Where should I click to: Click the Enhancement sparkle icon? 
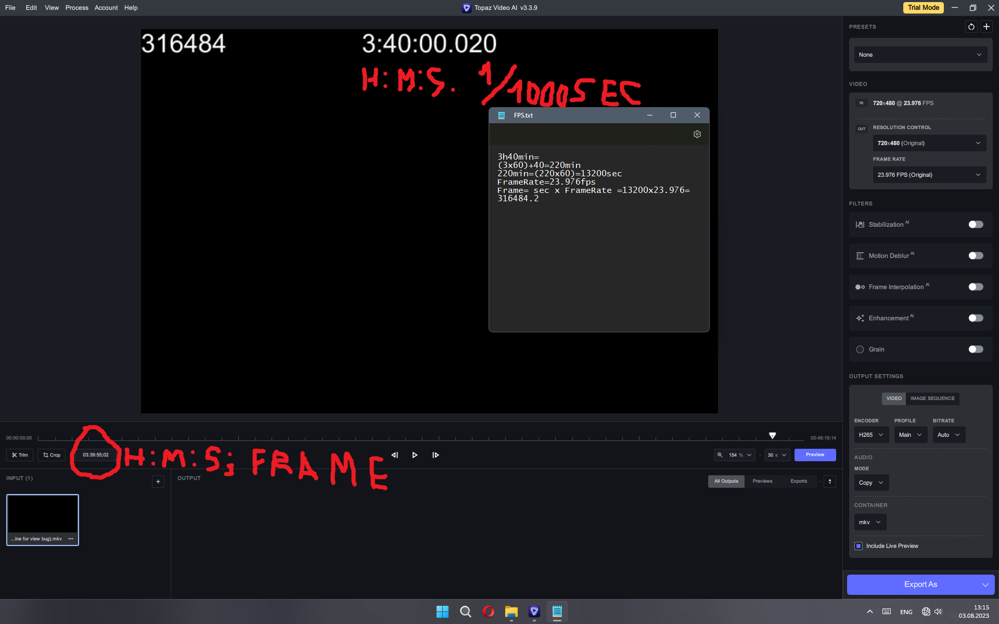click(x=860, y=318)
